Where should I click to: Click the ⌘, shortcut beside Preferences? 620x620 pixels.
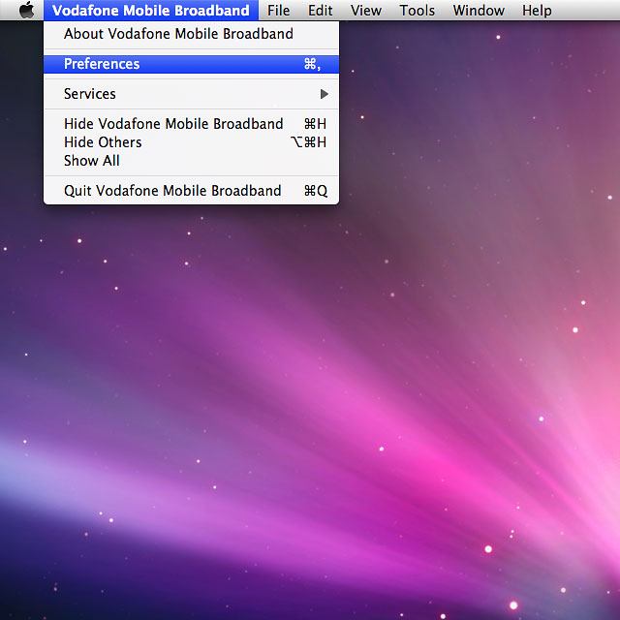[x=312, y=64]
